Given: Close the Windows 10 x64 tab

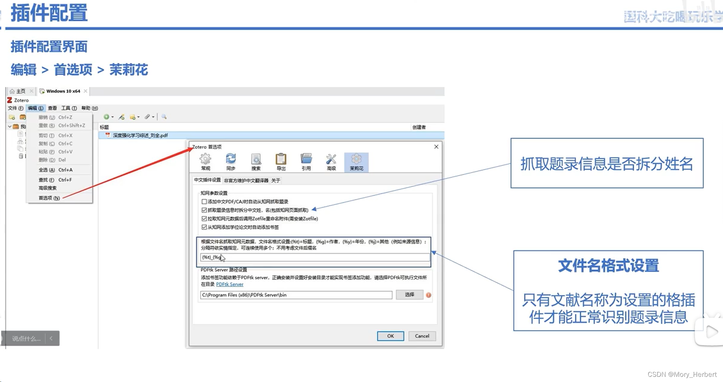Looking at the screenshot, I should click(x=85, y=91).
